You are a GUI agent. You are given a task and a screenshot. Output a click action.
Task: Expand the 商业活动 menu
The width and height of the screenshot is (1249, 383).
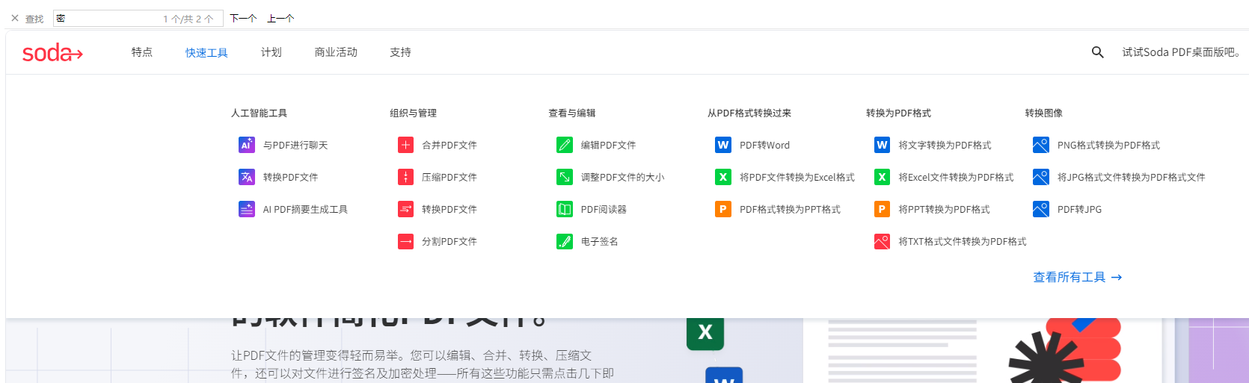click(x=336, y=52)
